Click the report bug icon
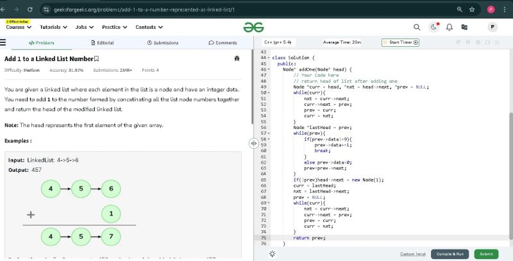Screen dimensions: 513x261 click(x=237, y=58)
